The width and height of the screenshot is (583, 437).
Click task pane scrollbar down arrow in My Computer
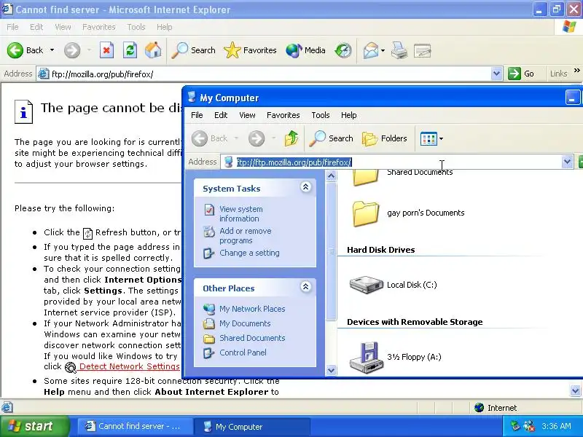331,370
